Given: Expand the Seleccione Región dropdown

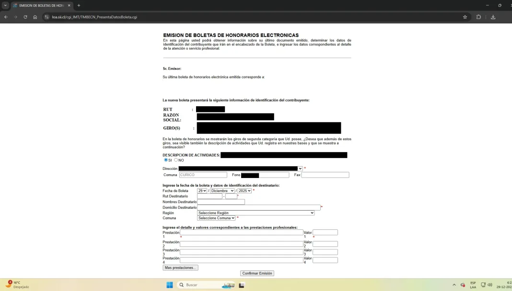Looking at the screenshot, I should [x=256, y=213].
